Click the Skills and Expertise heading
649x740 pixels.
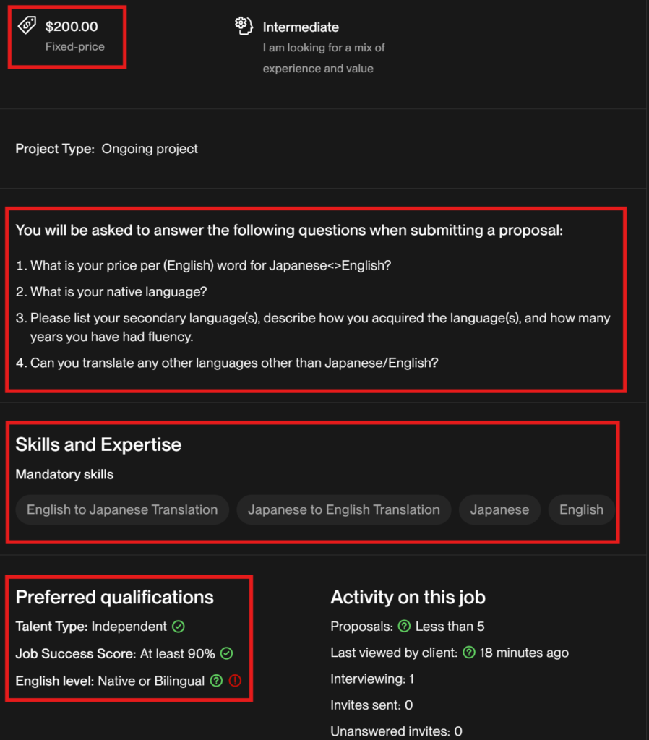(x=98, y=444)
